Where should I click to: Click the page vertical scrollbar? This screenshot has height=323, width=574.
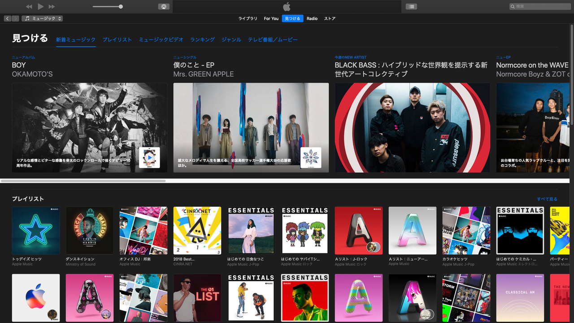(571, 74)
